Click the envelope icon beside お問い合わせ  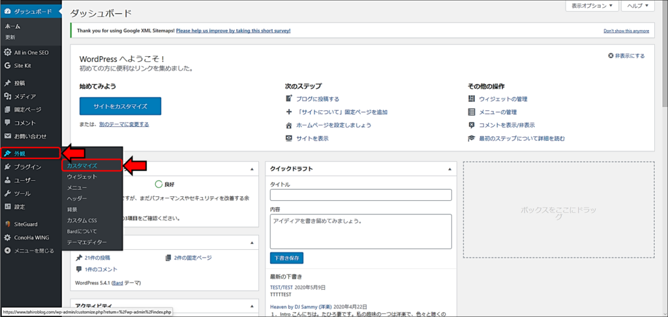tap(8, 136)
